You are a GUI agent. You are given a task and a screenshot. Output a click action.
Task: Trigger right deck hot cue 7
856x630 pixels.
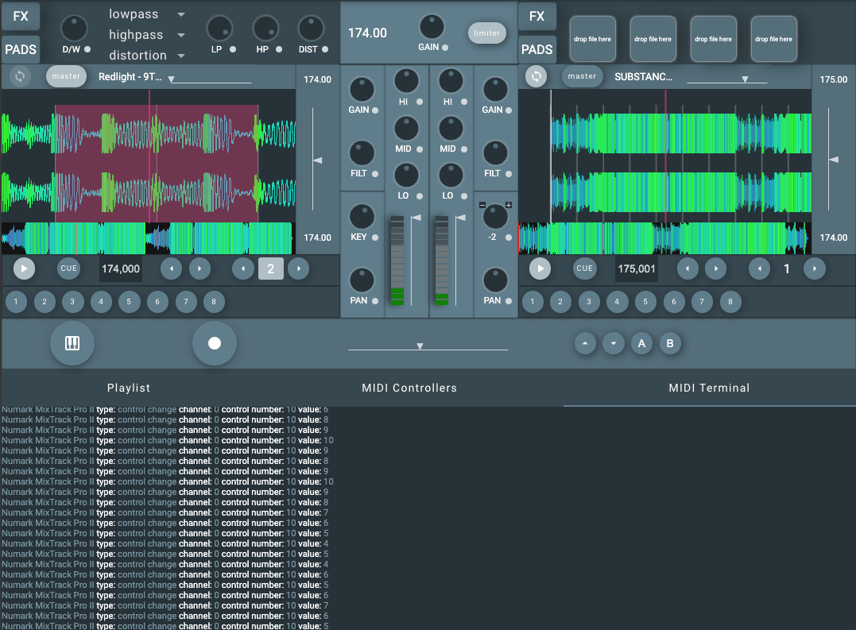click(x=702, y=302)
